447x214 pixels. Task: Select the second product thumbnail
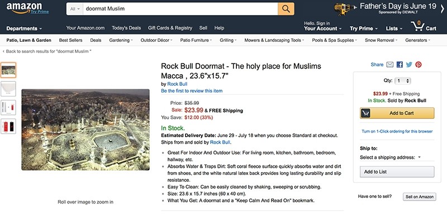[8, 89]
